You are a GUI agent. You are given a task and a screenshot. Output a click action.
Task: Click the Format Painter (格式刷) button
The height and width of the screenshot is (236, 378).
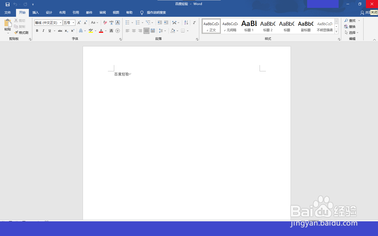tap(21, 33)
